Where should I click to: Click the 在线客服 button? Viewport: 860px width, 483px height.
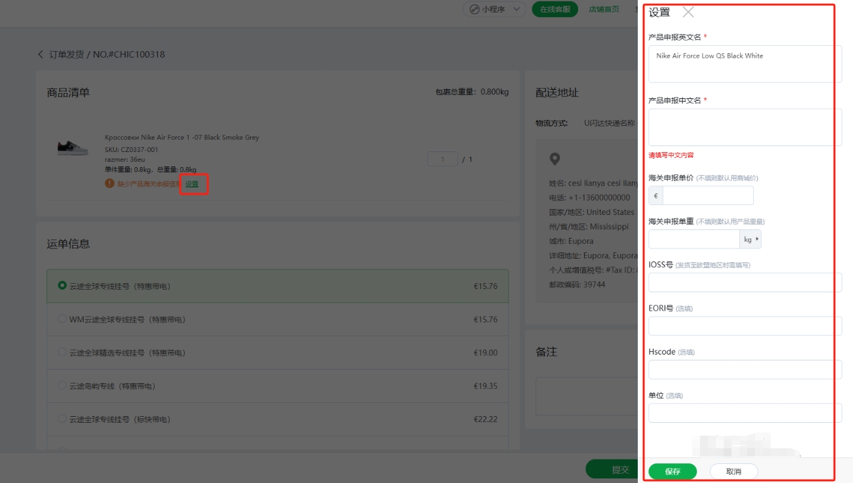coord(555,9)
